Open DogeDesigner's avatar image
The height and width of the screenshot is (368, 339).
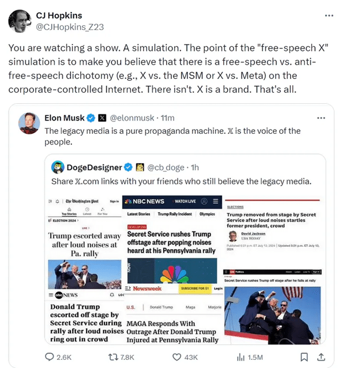[x=58, y=167]
